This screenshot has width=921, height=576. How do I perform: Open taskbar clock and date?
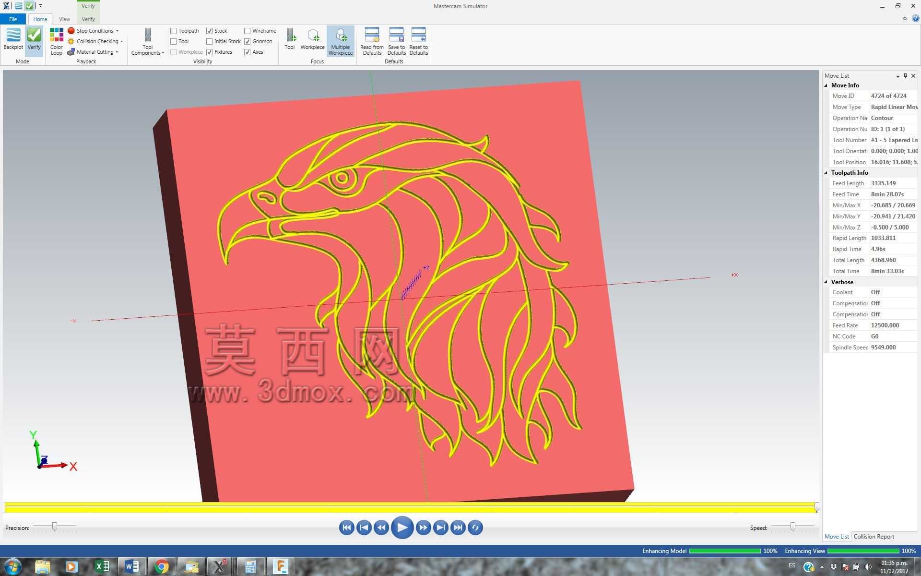tap(894, 567)
